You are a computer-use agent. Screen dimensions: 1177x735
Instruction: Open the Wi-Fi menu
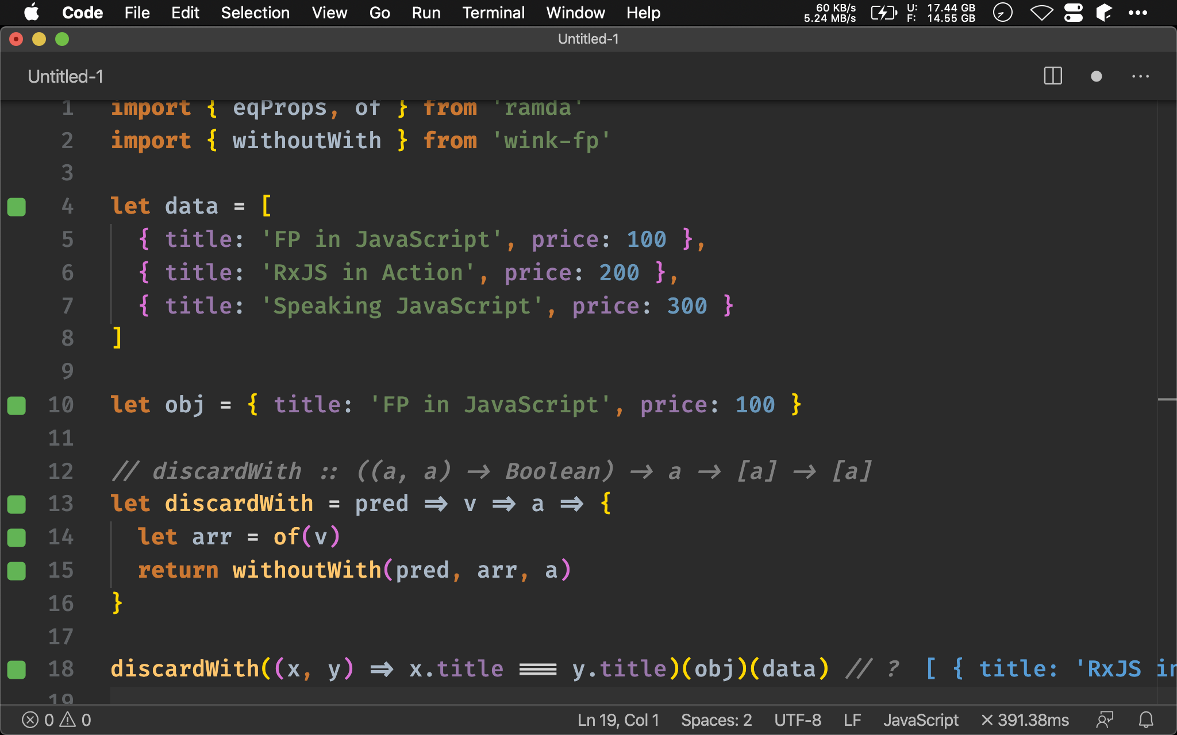tap(1041, 13)
